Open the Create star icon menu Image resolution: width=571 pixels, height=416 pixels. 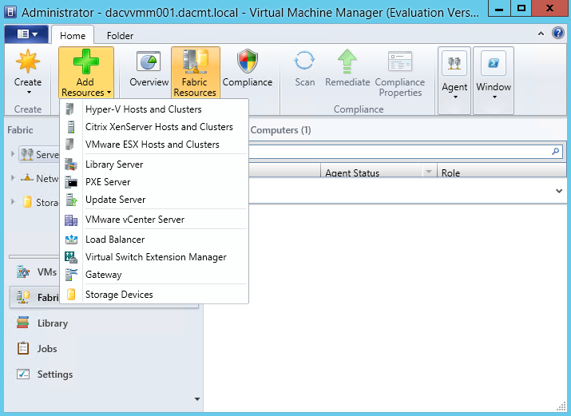tap(28, 72)
